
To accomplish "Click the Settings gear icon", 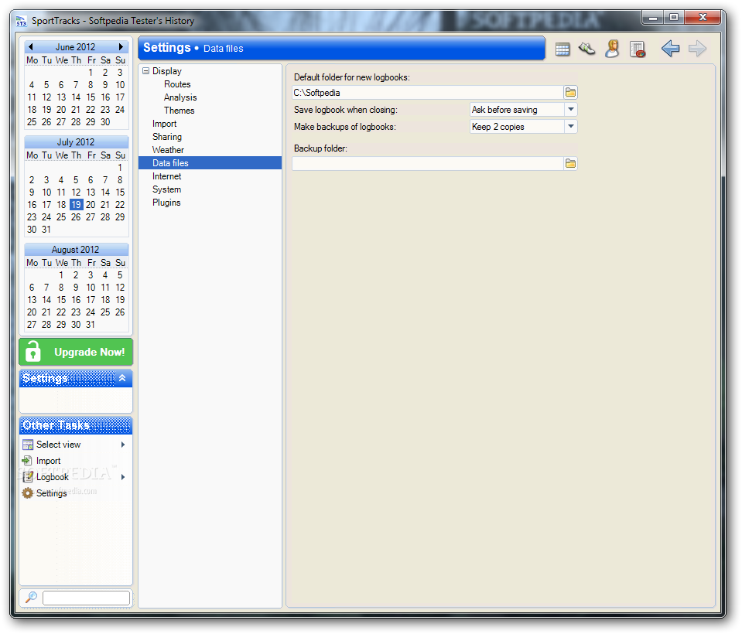I will click(28, 493).
